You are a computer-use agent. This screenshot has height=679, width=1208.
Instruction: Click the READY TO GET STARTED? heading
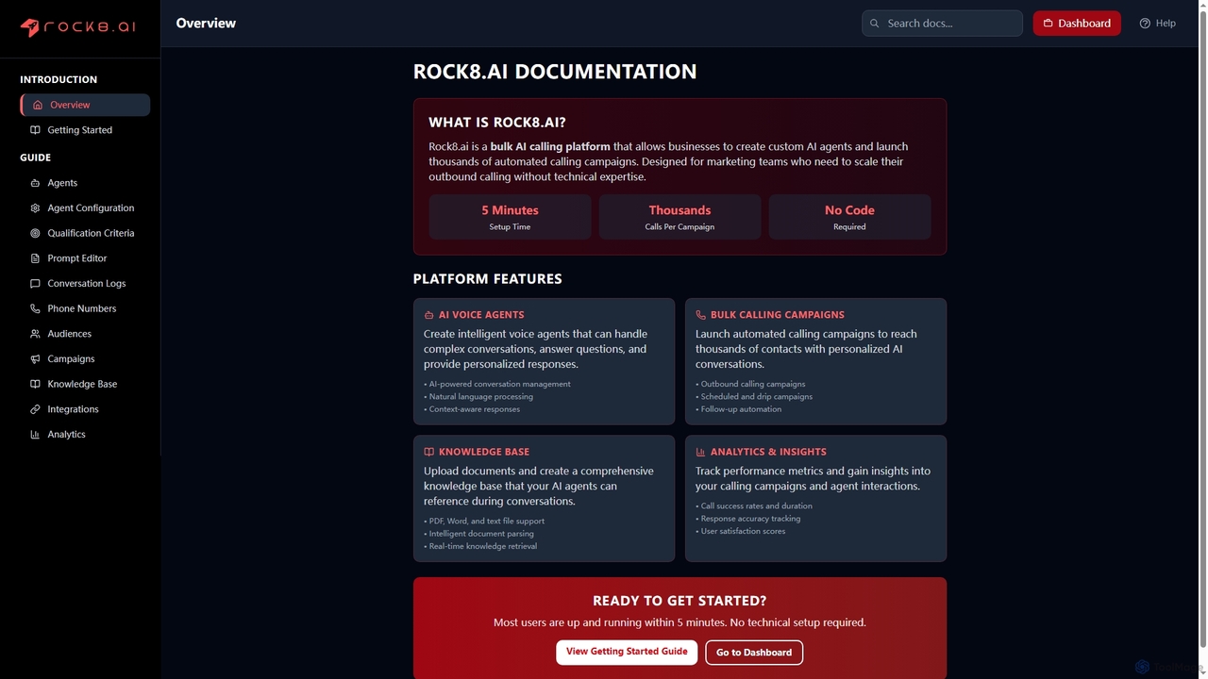tap(679, 601)
